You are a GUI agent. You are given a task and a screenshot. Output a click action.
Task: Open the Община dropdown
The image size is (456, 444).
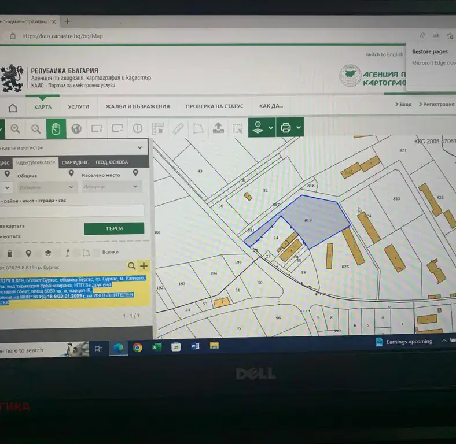[47, 187]
